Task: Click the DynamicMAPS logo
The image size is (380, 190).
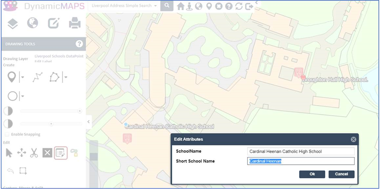Action: [x=44, y=6]
